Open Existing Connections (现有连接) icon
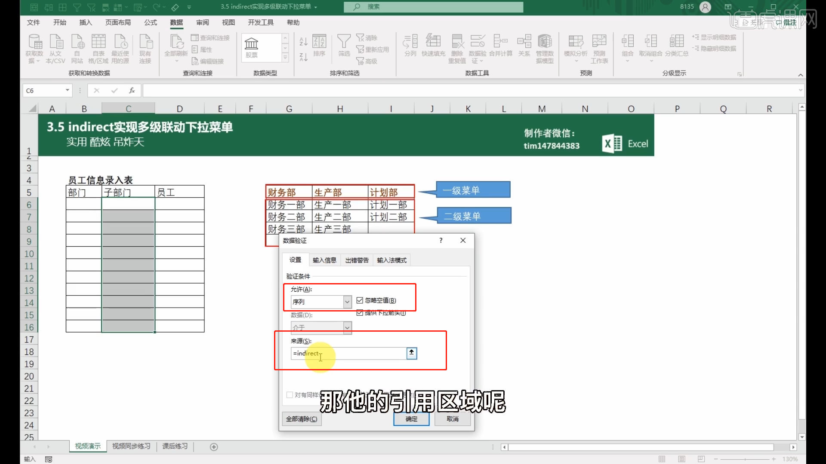Viewport: 826px width, 464px height. (145, 49)
